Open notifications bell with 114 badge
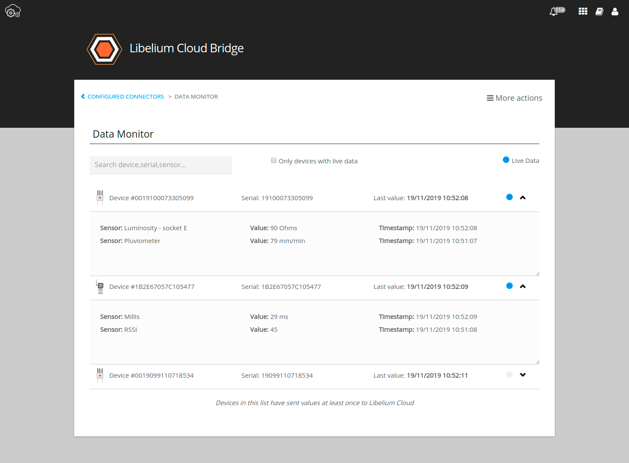Screen dimensions: 629x463 point(557,11)
